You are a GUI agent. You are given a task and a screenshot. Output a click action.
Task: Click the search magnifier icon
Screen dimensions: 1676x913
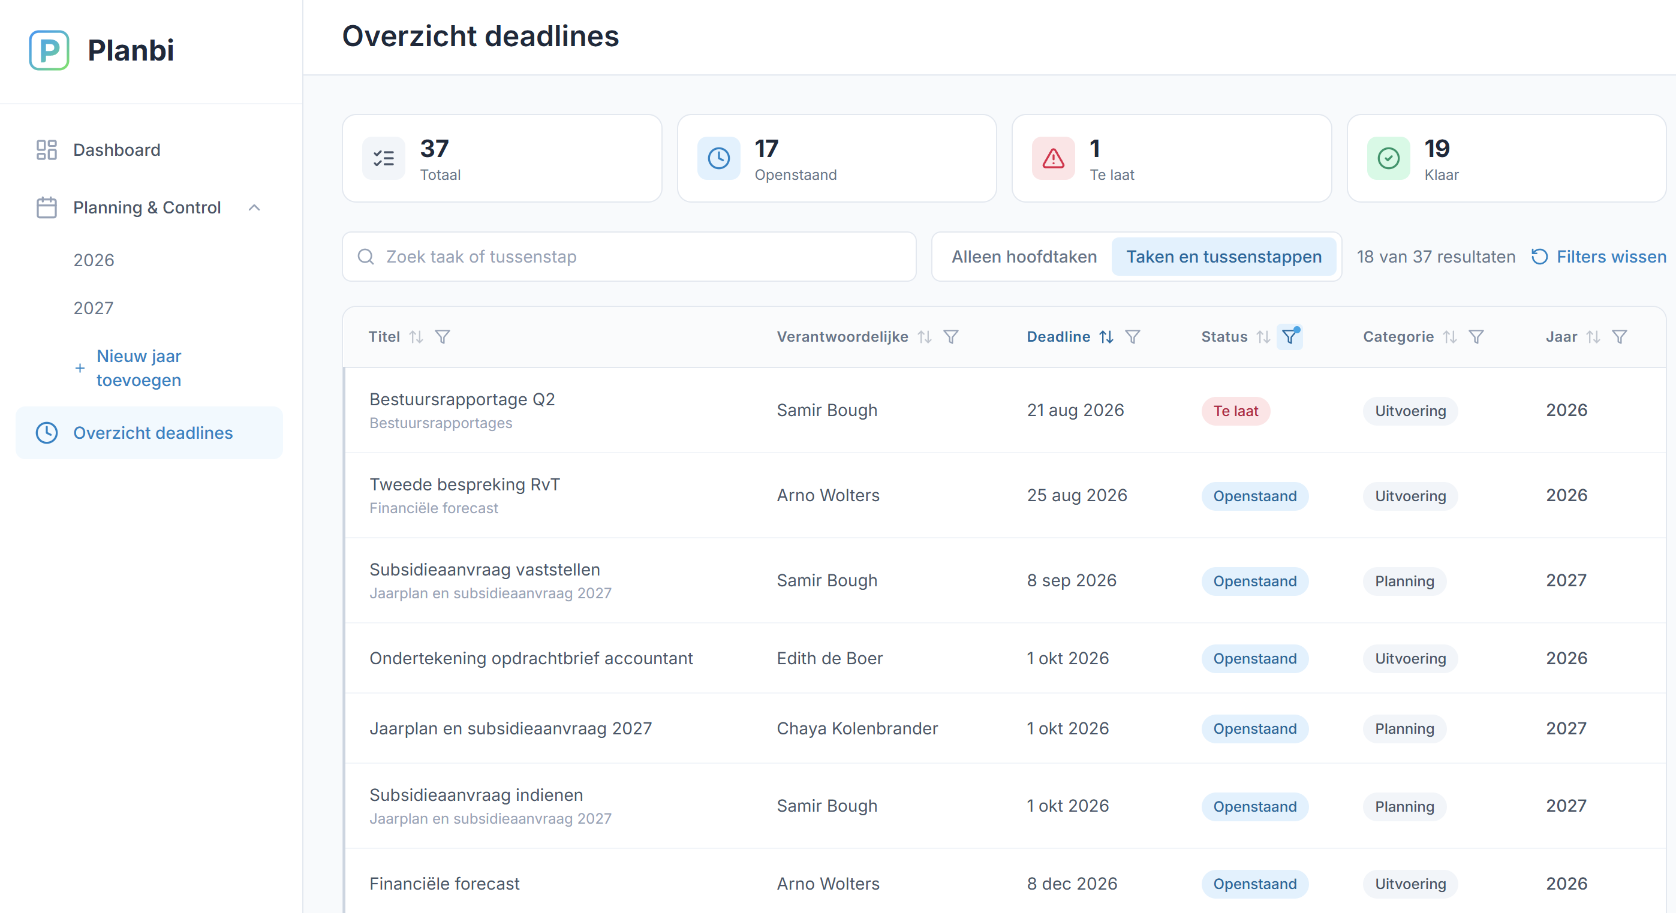pos(366,257)
